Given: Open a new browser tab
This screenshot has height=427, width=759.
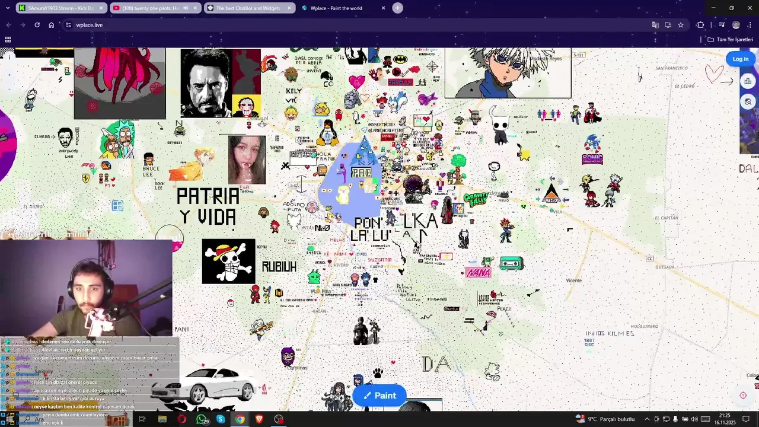Looking at the screenshot, I should (x=397, y=8).
